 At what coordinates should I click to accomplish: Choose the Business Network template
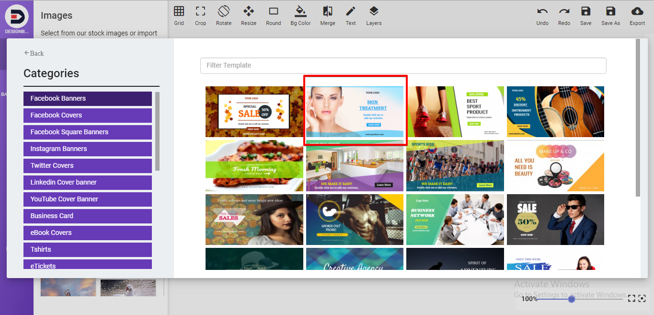pyautogui.click(x=455, y=220)
